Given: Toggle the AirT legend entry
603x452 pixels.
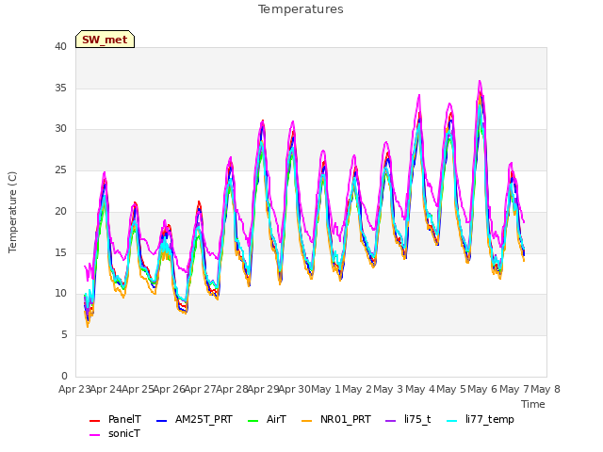Looking at the screenshot, I should click(x=268, y=419).
